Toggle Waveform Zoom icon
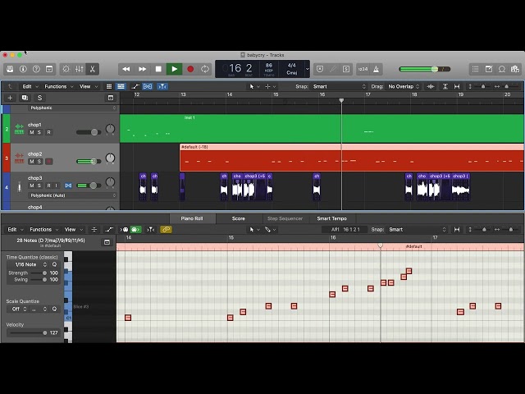 [x=431, y=86]
